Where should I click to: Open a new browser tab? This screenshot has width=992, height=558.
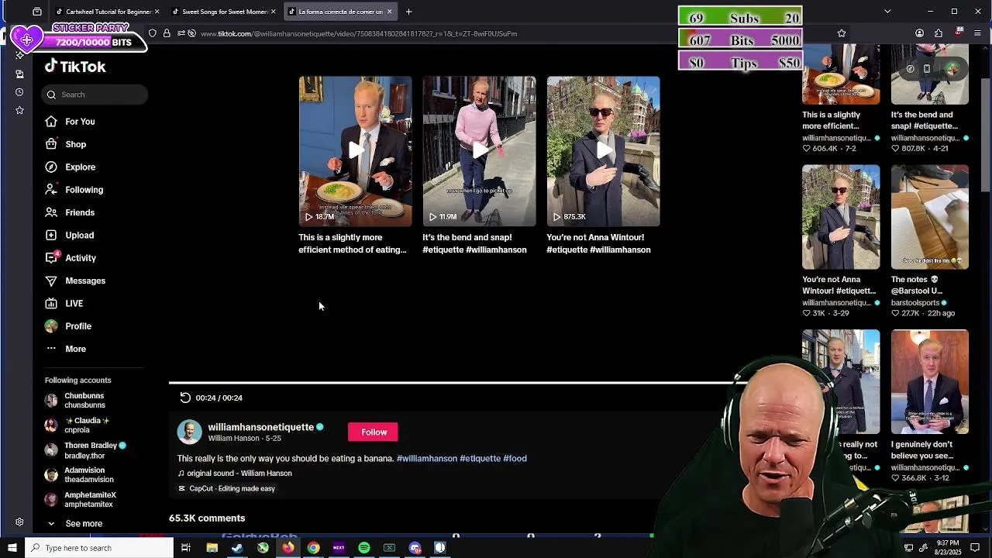pos(408,12)
